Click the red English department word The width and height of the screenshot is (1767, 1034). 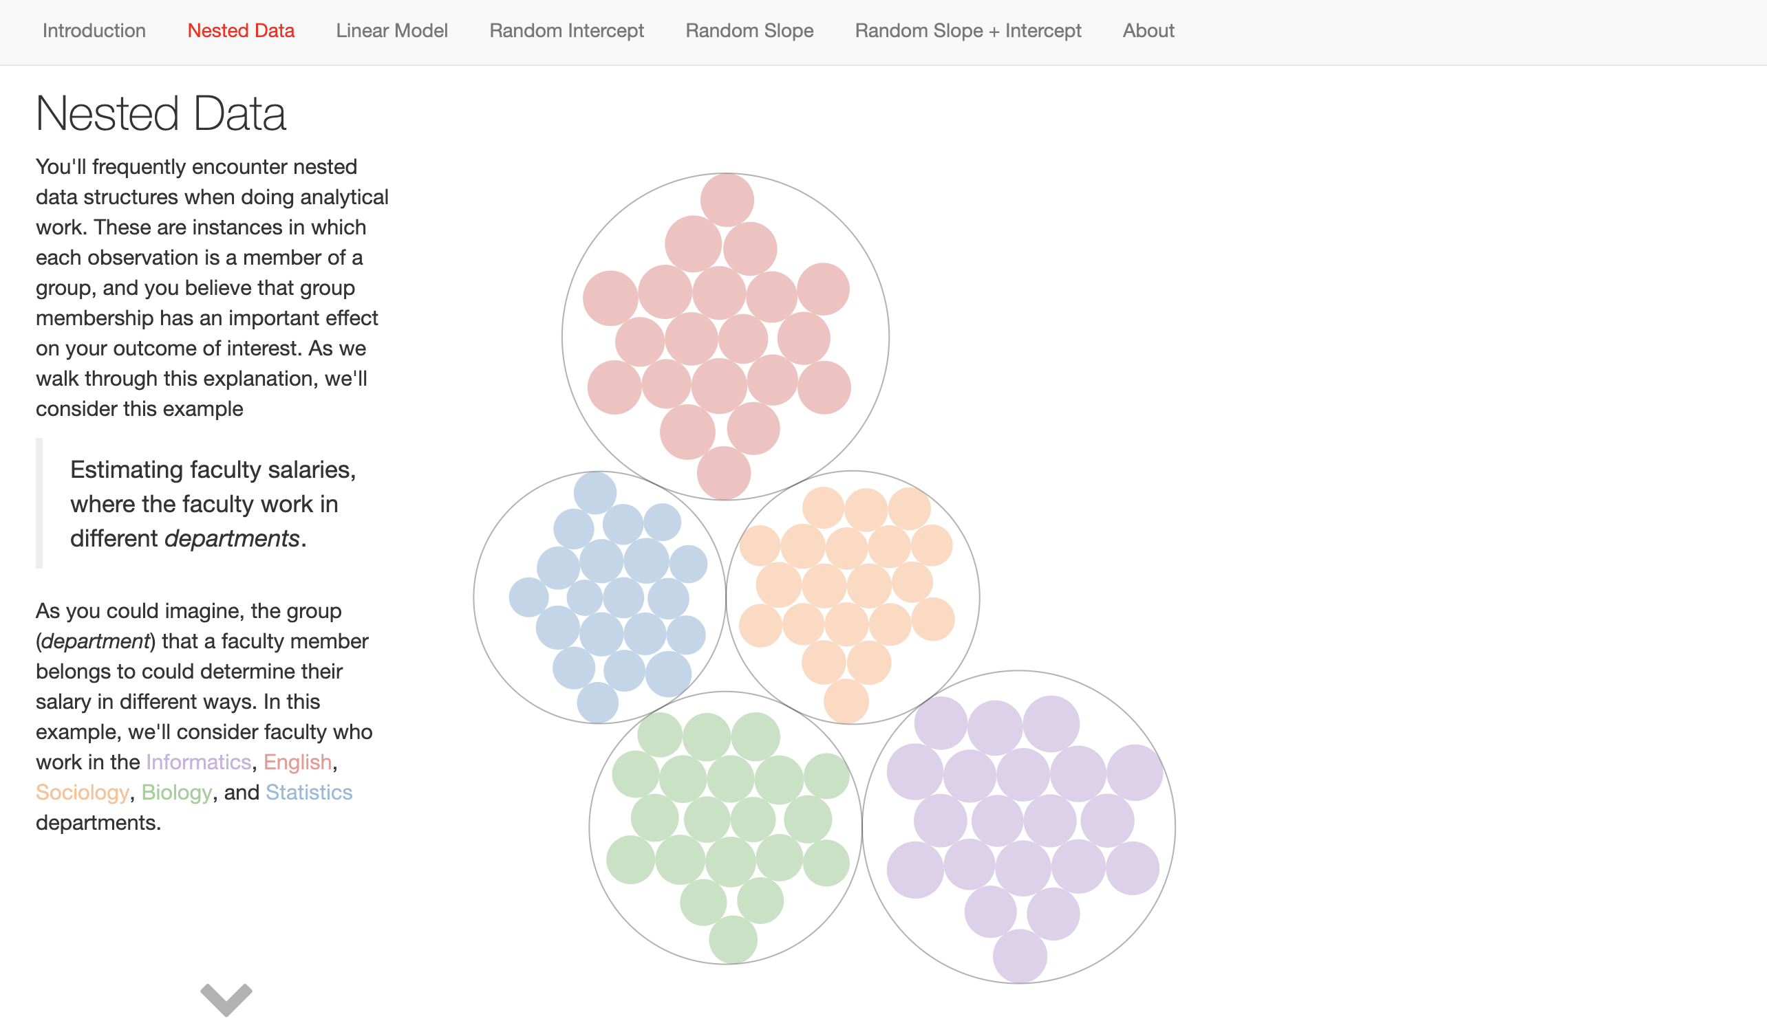coord(297,762)
